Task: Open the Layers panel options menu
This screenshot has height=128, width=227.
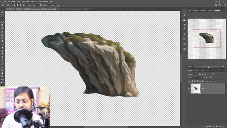Action: pyautogui.click(x=226, y=70)
